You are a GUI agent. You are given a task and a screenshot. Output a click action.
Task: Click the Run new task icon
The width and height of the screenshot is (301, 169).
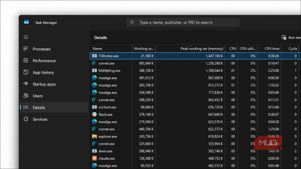coord(284,38)
